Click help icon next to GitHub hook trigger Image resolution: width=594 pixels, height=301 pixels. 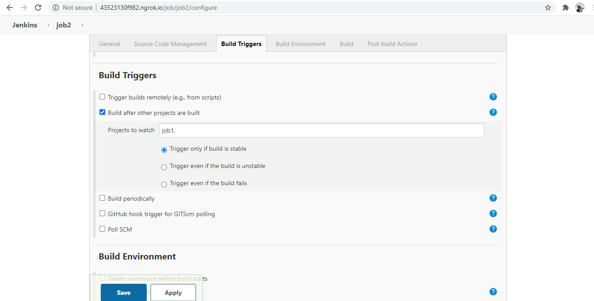pyautogui.click(x=493, y=213)
